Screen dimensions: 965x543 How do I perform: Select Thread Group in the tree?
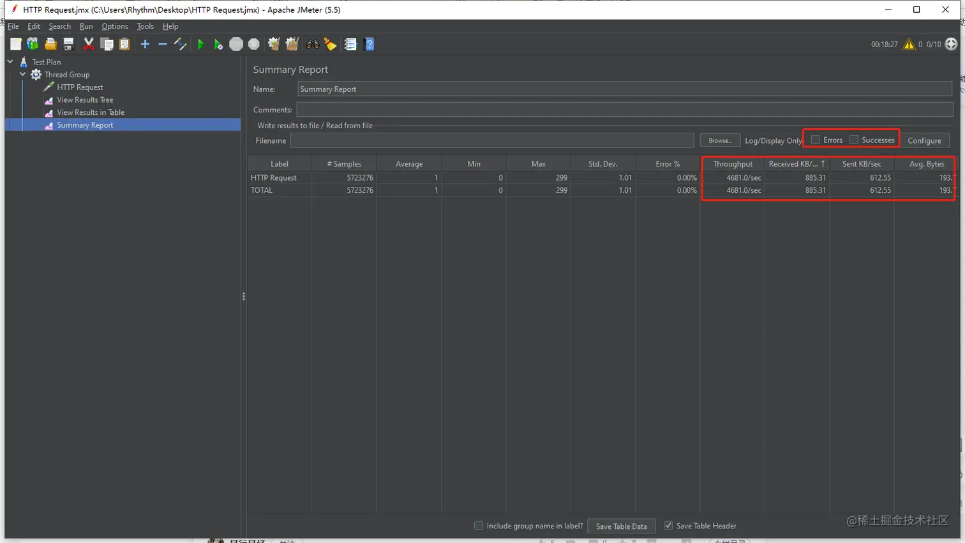click(66, 75)
